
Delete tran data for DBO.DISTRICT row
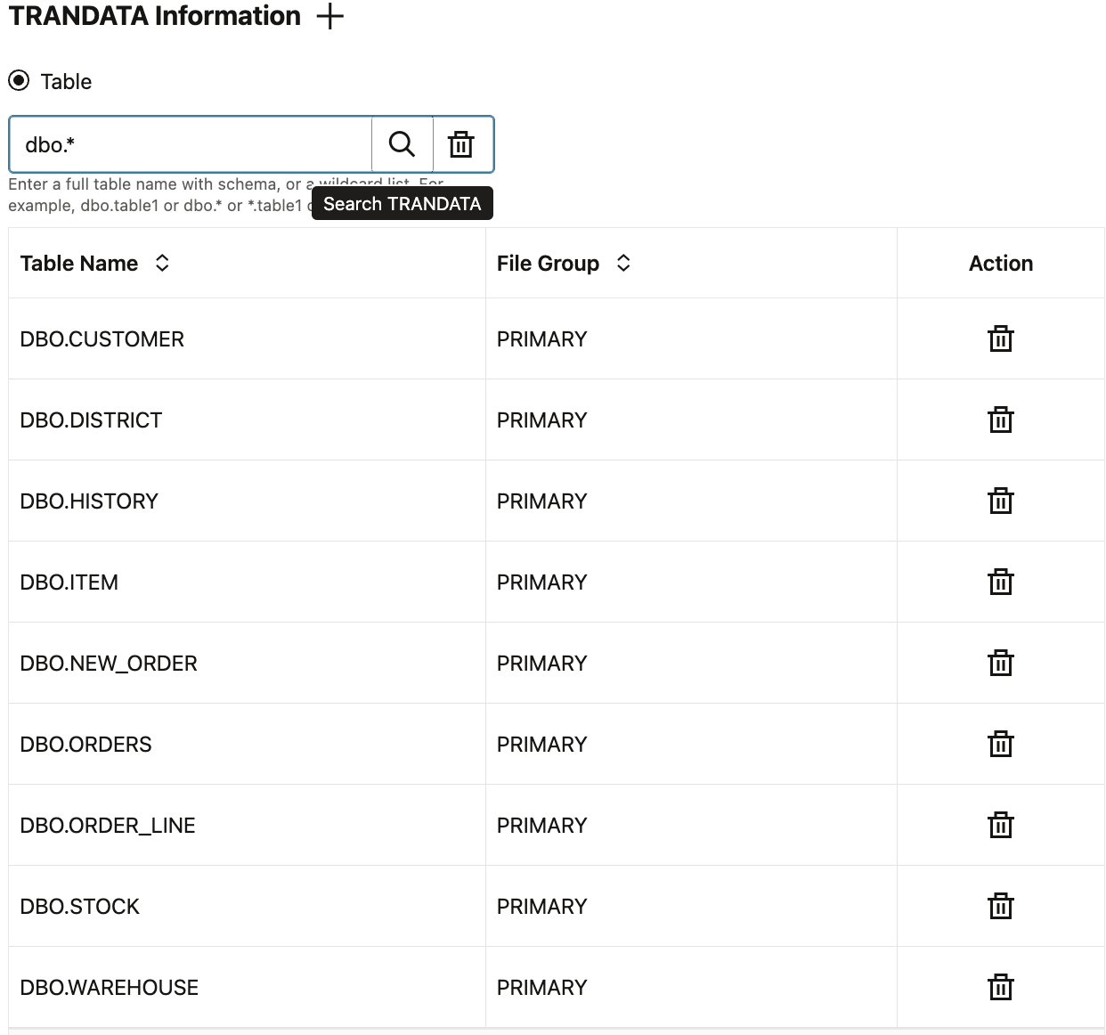[1000, 420]
